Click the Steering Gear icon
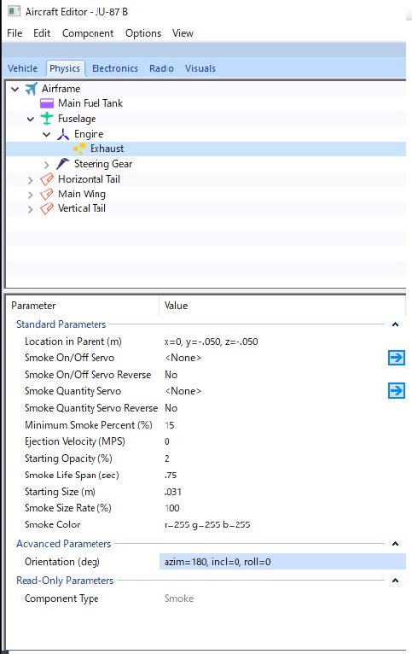Viewport: 412px width, 654px height. pos(63,164)
